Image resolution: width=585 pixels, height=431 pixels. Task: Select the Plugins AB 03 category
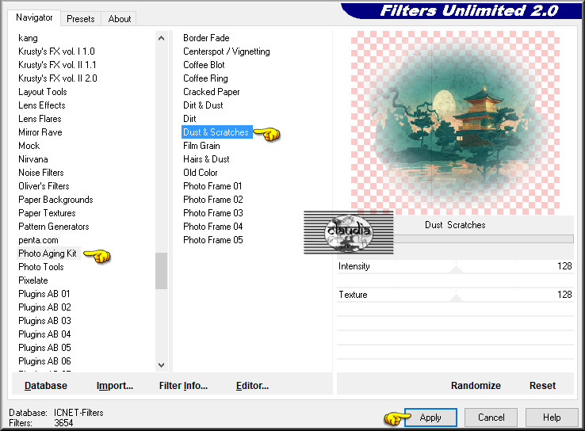click(x=44, y=321)
